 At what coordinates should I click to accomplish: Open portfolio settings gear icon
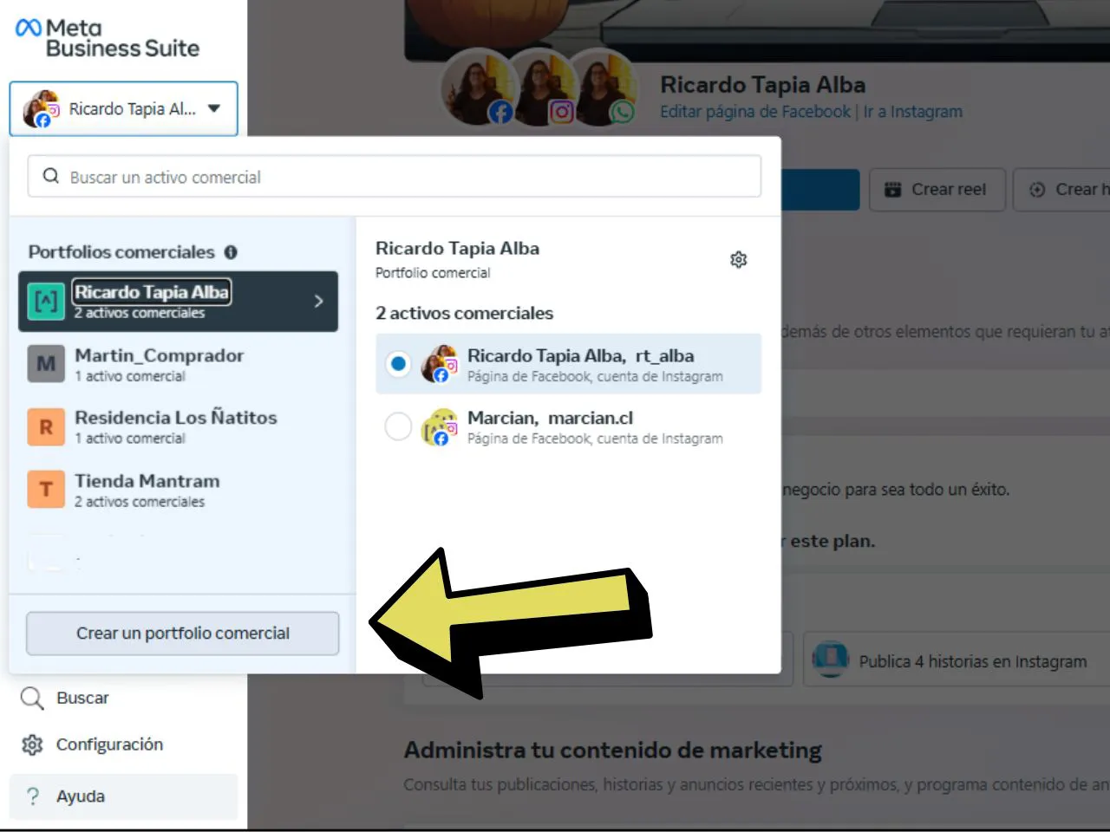pos(739,259)
